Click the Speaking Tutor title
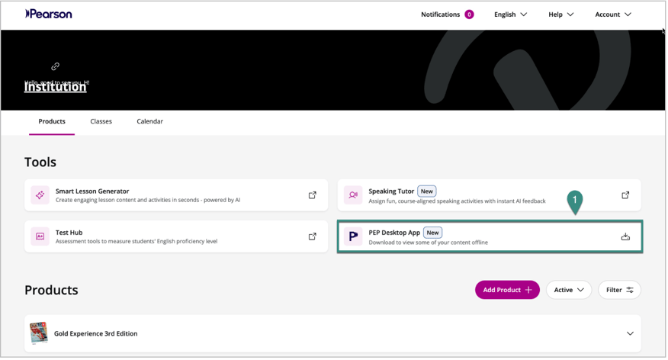 point(391,191)
